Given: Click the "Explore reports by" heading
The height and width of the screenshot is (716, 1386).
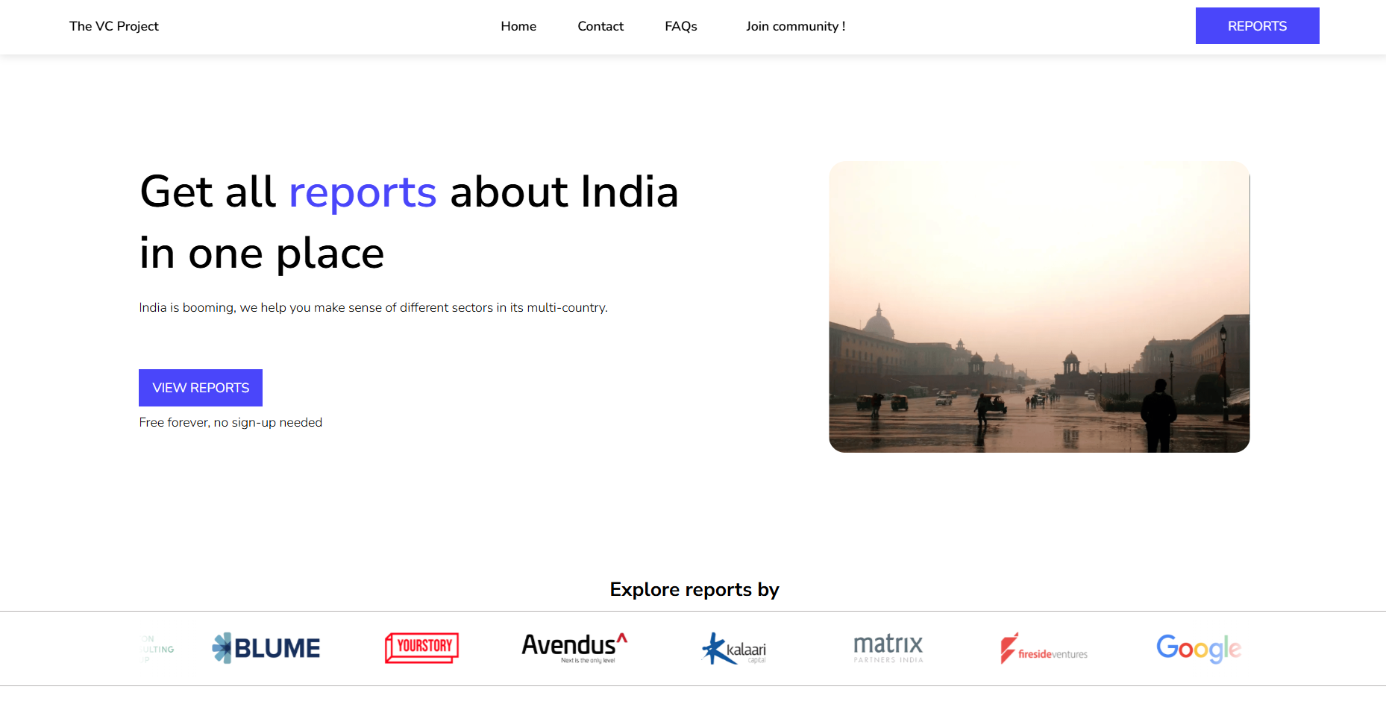Looking at the screenshot, I should click(x=694, y=589).
